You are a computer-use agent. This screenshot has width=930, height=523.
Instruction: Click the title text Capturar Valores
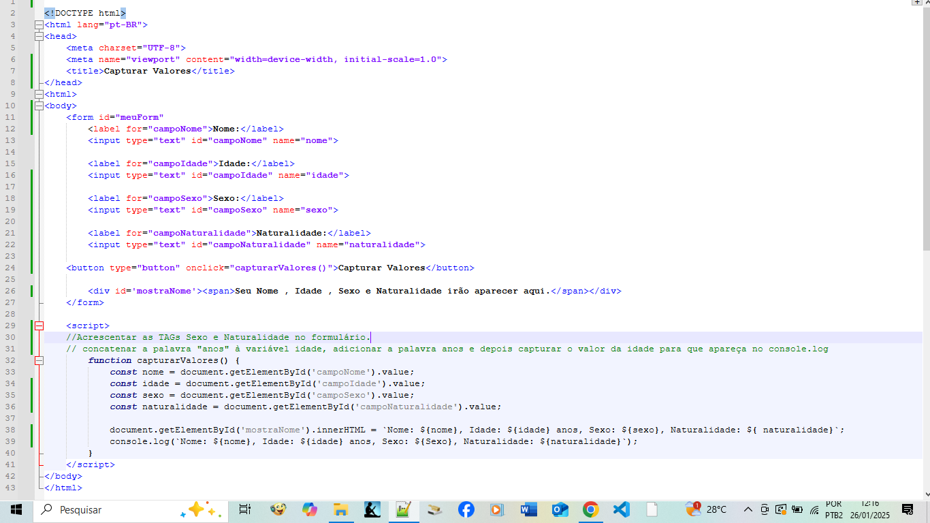point(148,71)
